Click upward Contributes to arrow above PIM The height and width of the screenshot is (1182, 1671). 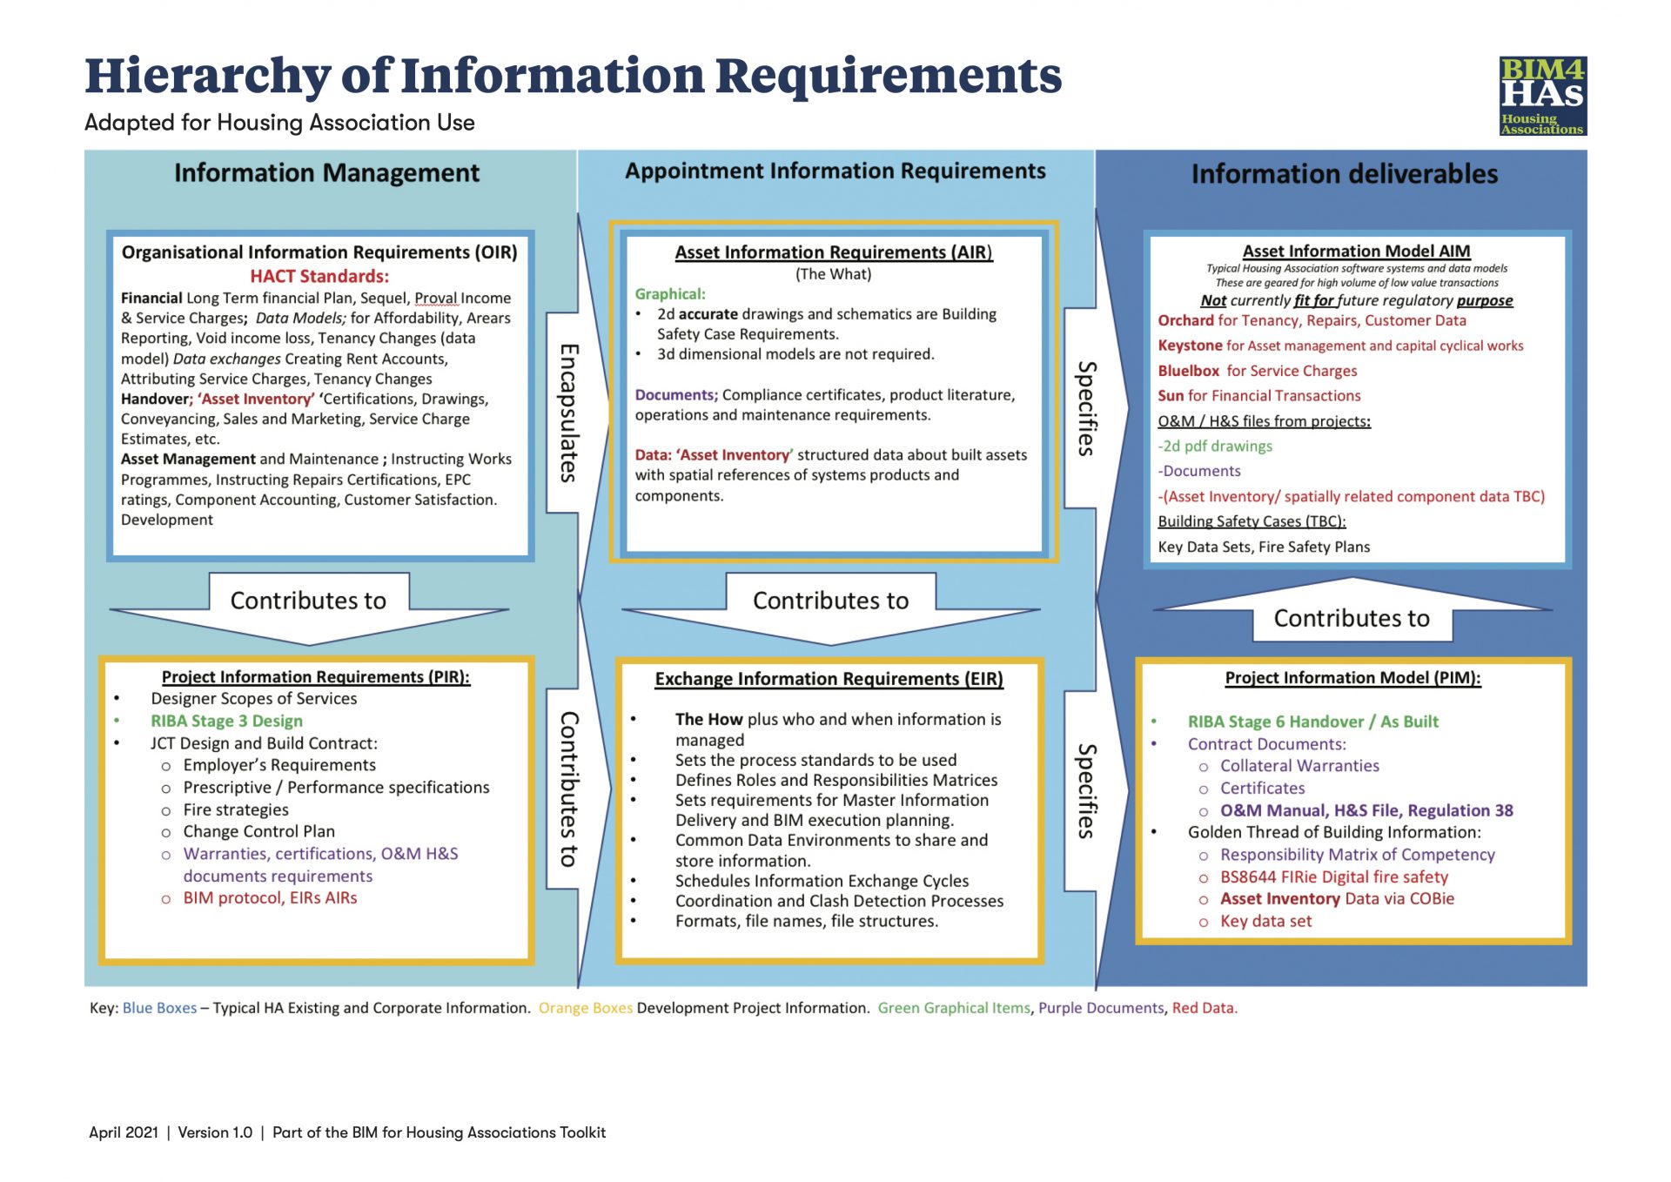[1352, 616]
